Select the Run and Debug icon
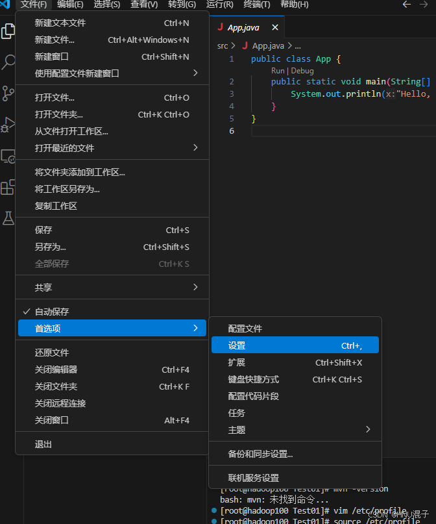 click(x=8, y=125)
